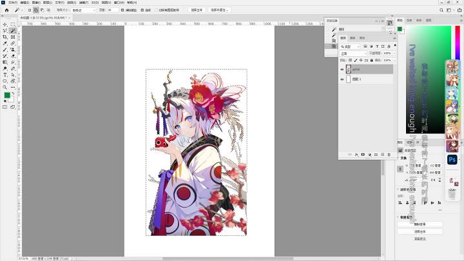
Task: Select the Crop tool
Action: (x=5, y=37)
